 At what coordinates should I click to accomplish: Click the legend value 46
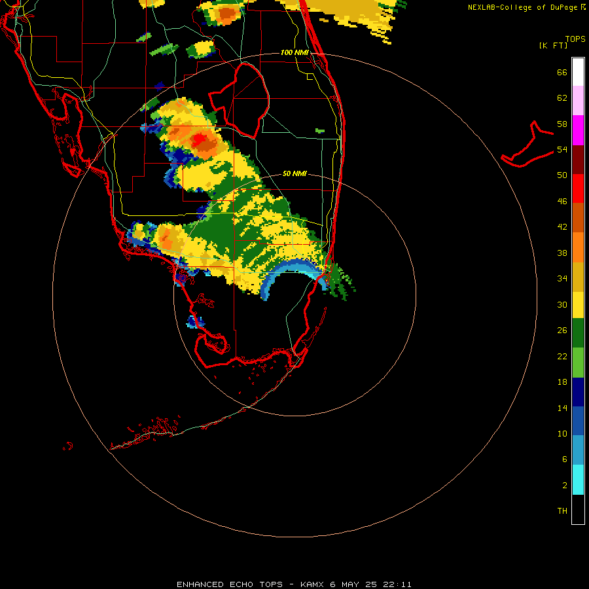[562, 201]
